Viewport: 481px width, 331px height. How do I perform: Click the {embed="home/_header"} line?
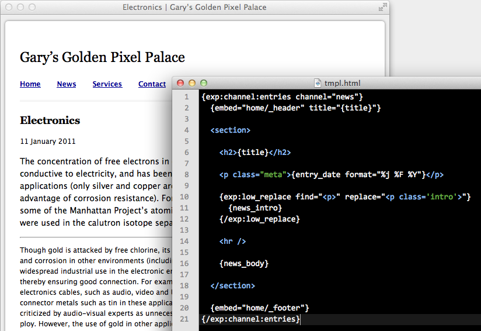(x=296, y=108)
